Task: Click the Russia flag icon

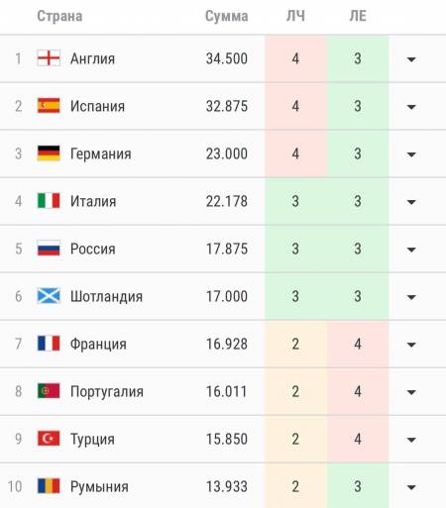Action: point(49,249)
